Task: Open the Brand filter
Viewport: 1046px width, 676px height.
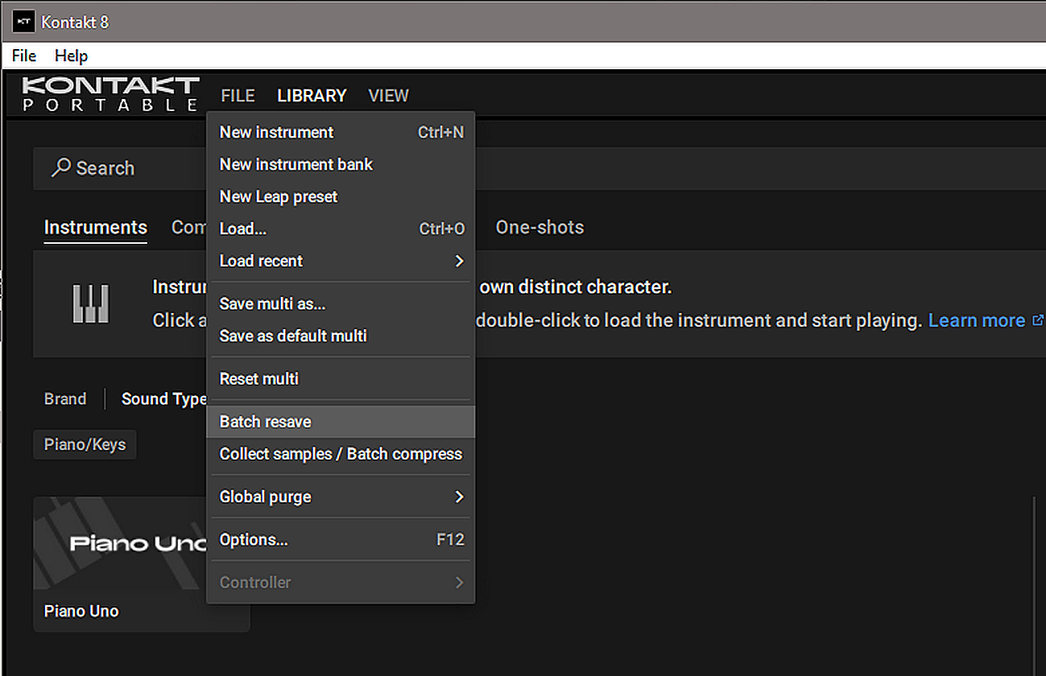Action: 65,399
